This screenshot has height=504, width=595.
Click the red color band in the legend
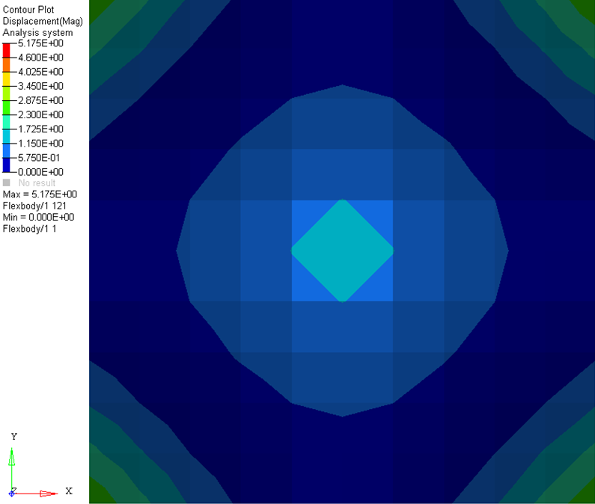(7, 50)
